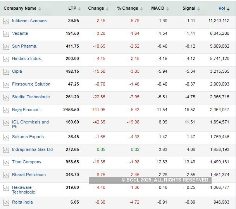Open Indraprastha Gas Ltd company link
Viewport: 236px width, 209px height.
33,149
